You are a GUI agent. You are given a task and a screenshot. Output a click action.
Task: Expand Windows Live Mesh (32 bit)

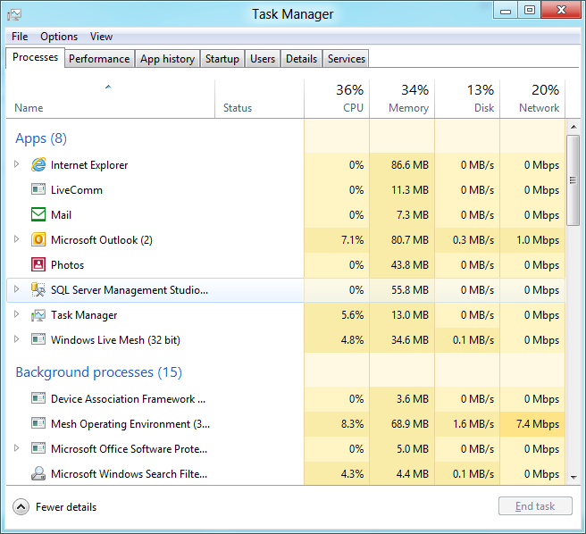pyautogui.click(x=16, y=339)
